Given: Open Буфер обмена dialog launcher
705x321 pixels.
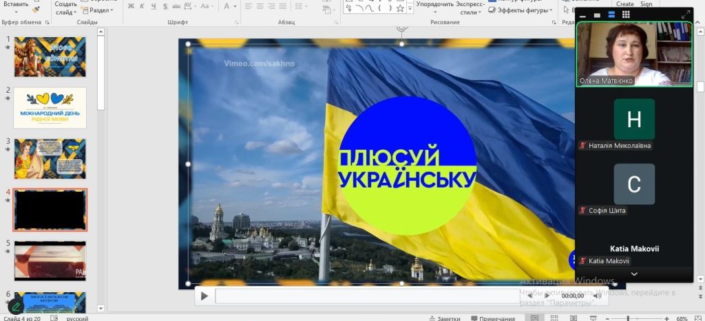Looking at the screenshot, I should (48, 23).
